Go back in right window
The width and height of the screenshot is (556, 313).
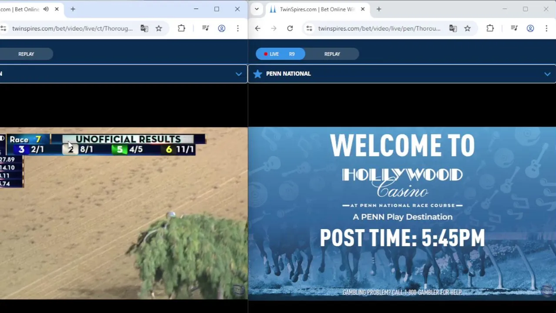[x=258, y=28]
